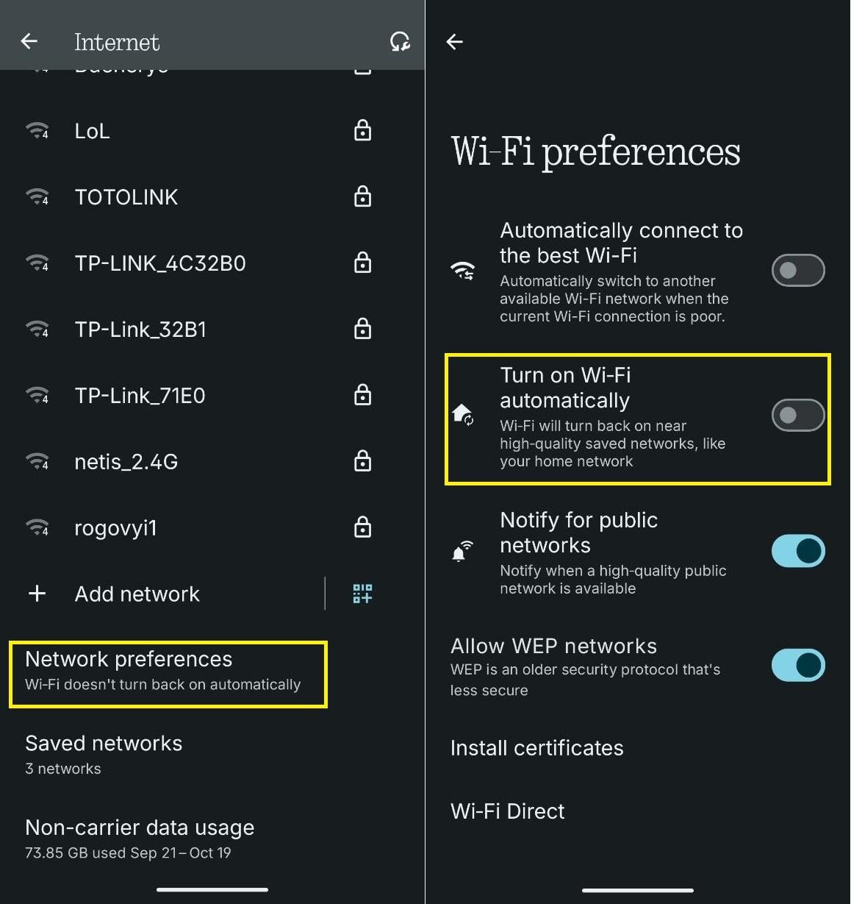Disable Notify for public networks switch
Viewport: 851px width, 904px height.
click(798, 551)
